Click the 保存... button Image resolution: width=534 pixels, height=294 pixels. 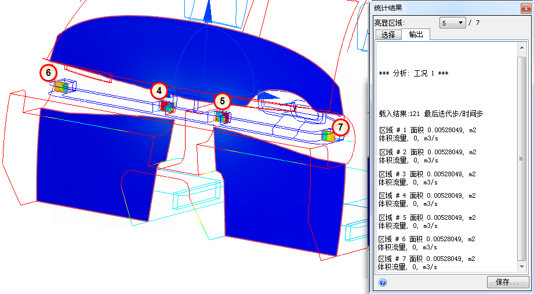[x=507, y=282]
